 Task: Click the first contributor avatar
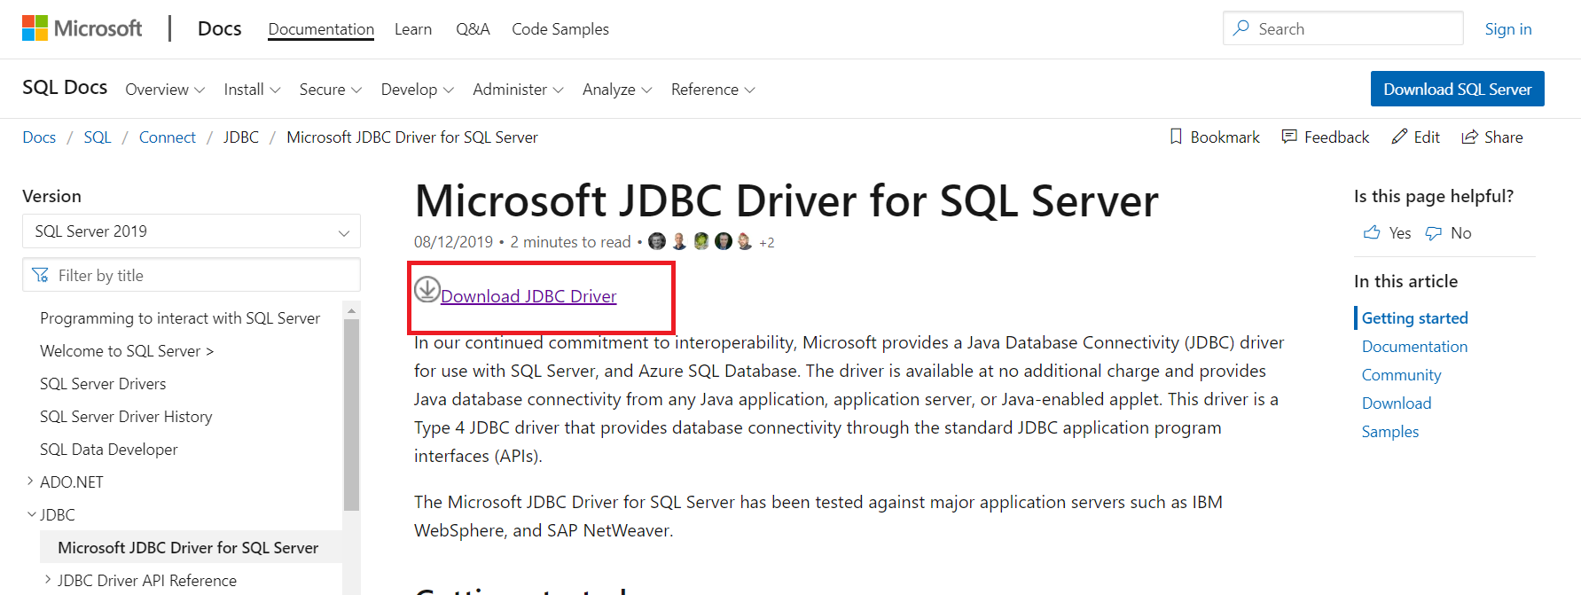point(657,241)
